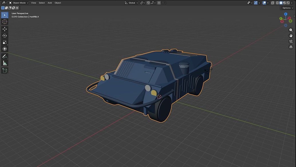Toggle snapping magnet icon

[148, 3]
